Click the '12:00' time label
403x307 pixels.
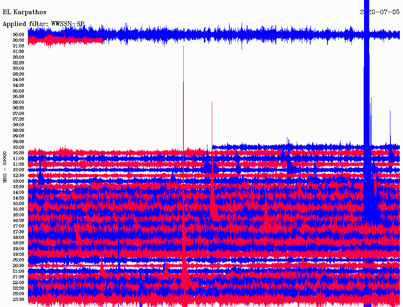[18, 170]
